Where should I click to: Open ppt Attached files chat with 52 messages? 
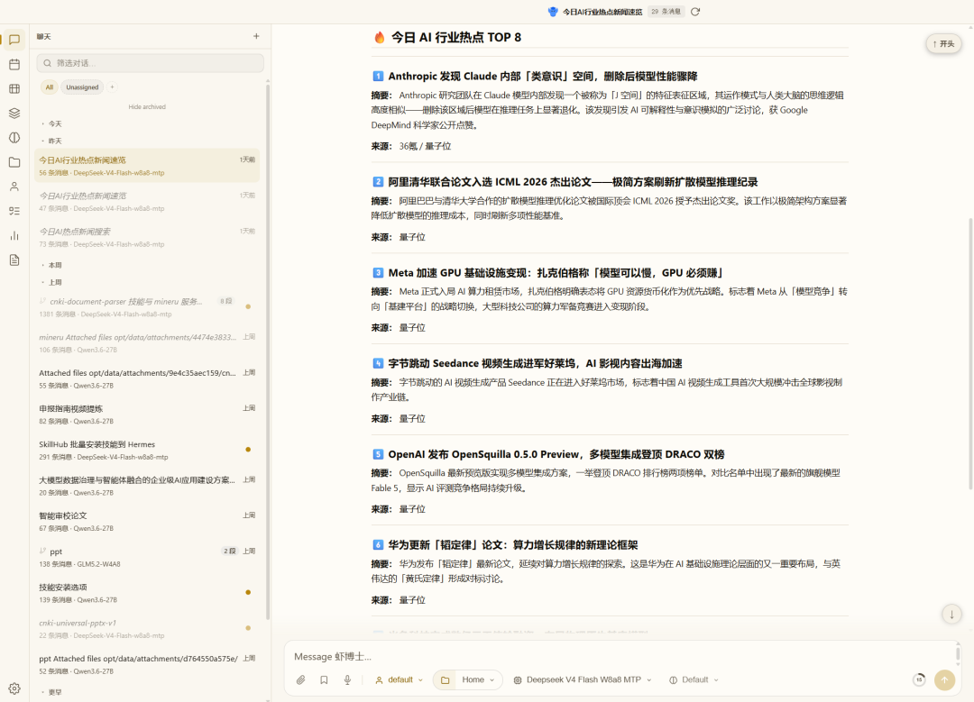(x=147, y=664)
